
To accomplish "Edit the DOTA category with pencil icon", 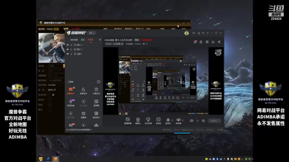I will pyautogui.click(x=122, y=44).
